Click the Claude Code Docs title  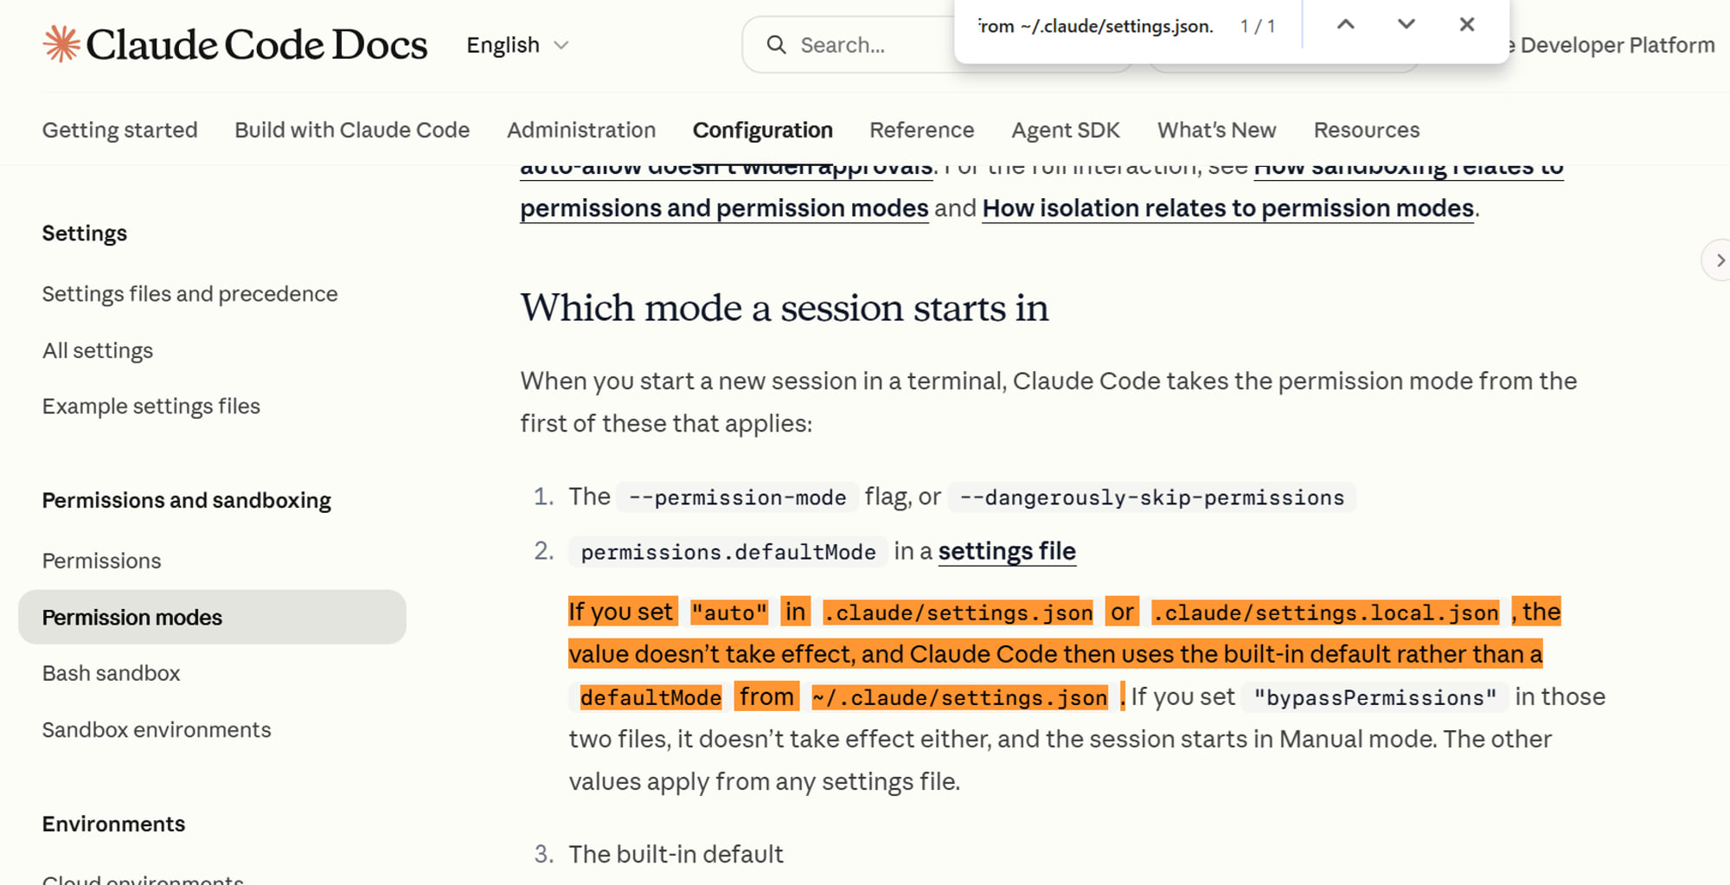pyautogui.click(x=257, y=45)
